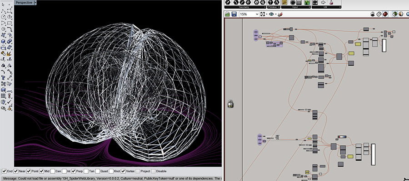Screen dimensions: 409x181
Task: Select the arrow pointer tool in Rhino toolbar
Action: pyautogui.click(x=3, y=5)
